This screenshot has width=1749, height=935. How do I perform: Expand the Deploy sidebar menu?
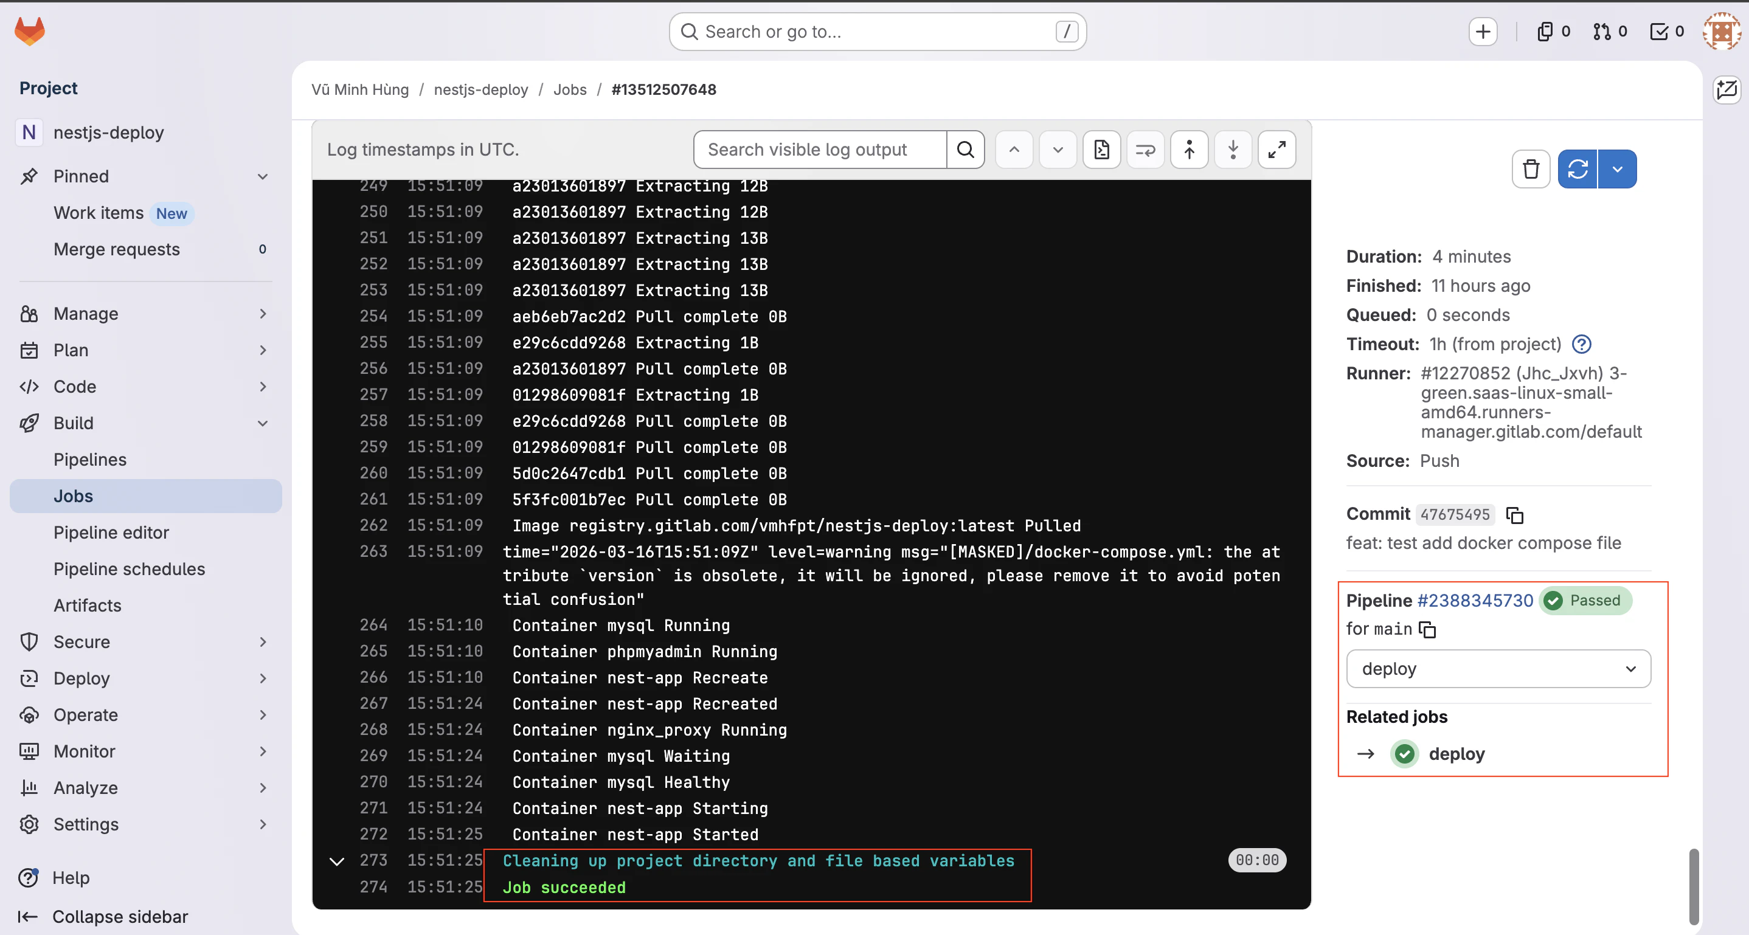263,678
